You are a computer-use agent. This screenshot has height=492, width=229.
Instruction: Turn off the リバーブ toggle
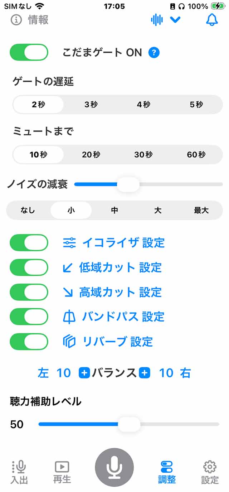click(29, 342)
